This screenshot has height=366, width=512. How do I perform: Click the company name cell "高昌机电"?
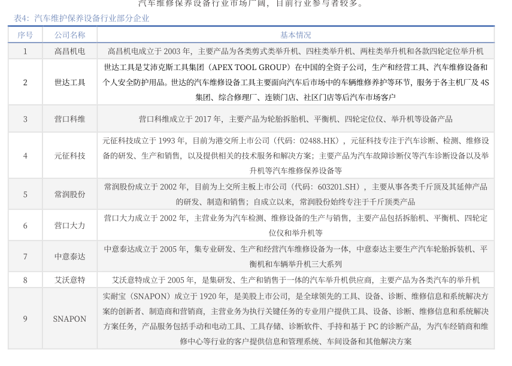point(69,51)
